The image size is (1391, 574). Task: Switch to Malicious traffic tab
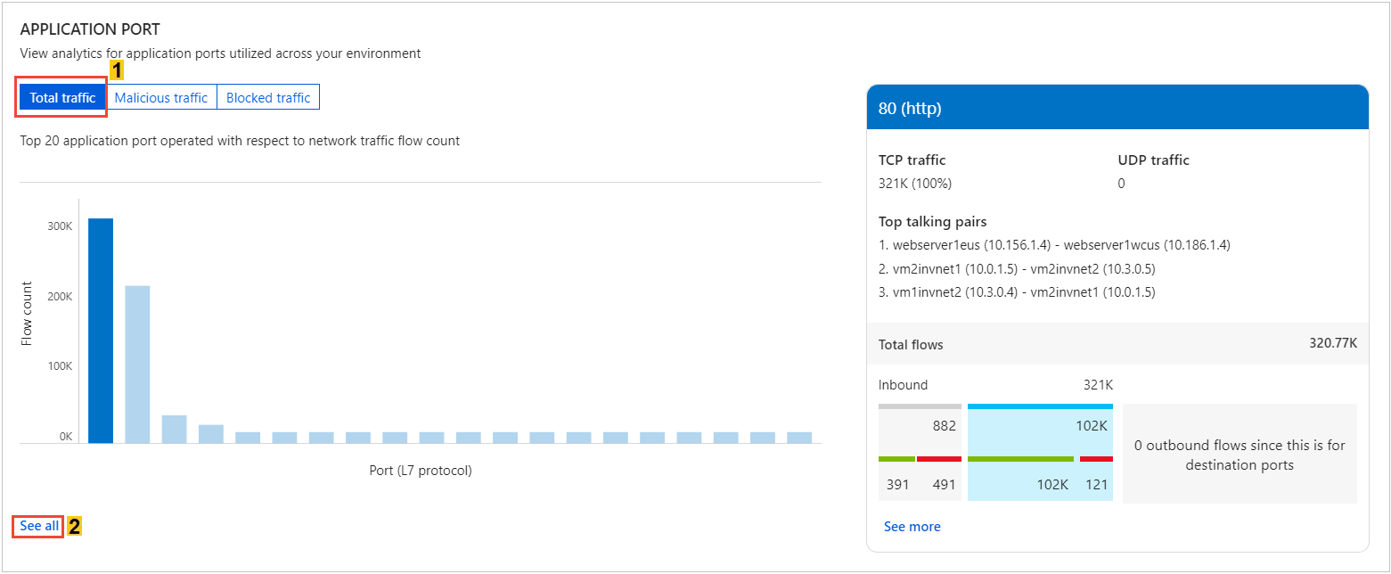161,98
